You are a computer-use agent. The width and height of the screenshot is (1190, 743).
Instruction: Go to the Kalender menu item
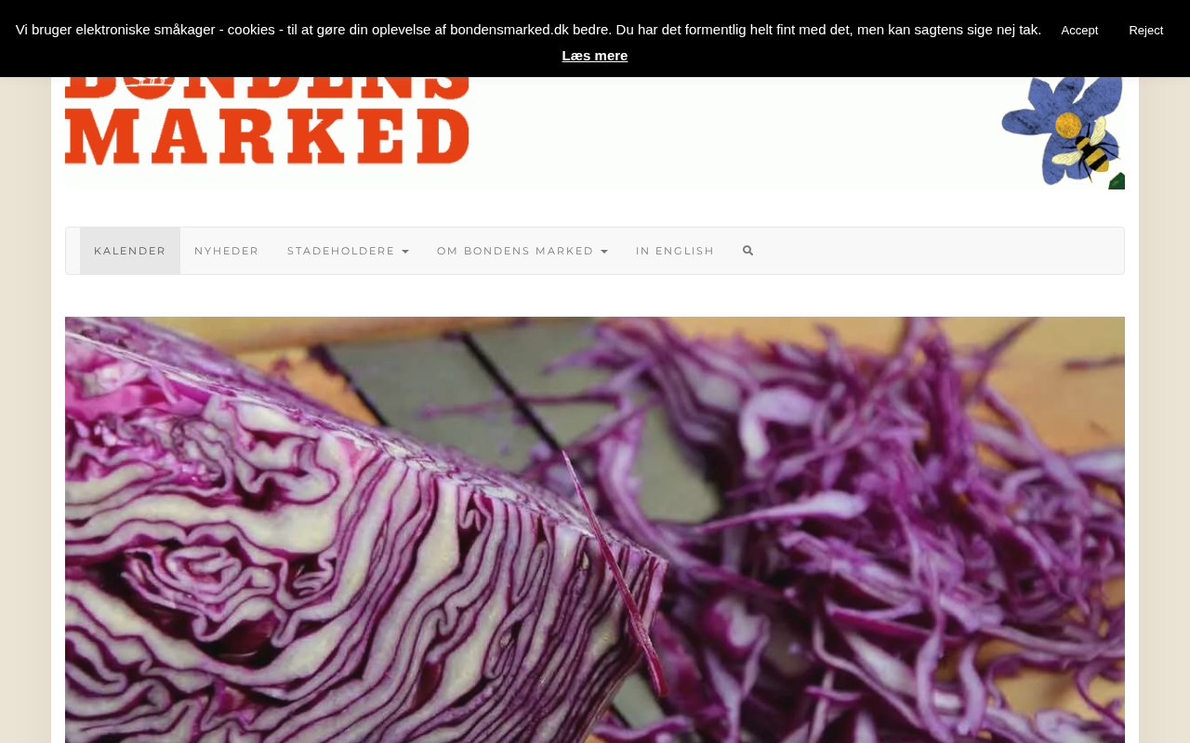pyautogui.click(x=130, y=251)
